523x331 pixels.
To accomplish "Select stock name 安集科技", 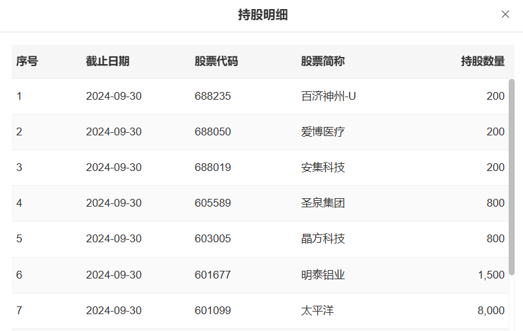I will (x=322, y=167).
